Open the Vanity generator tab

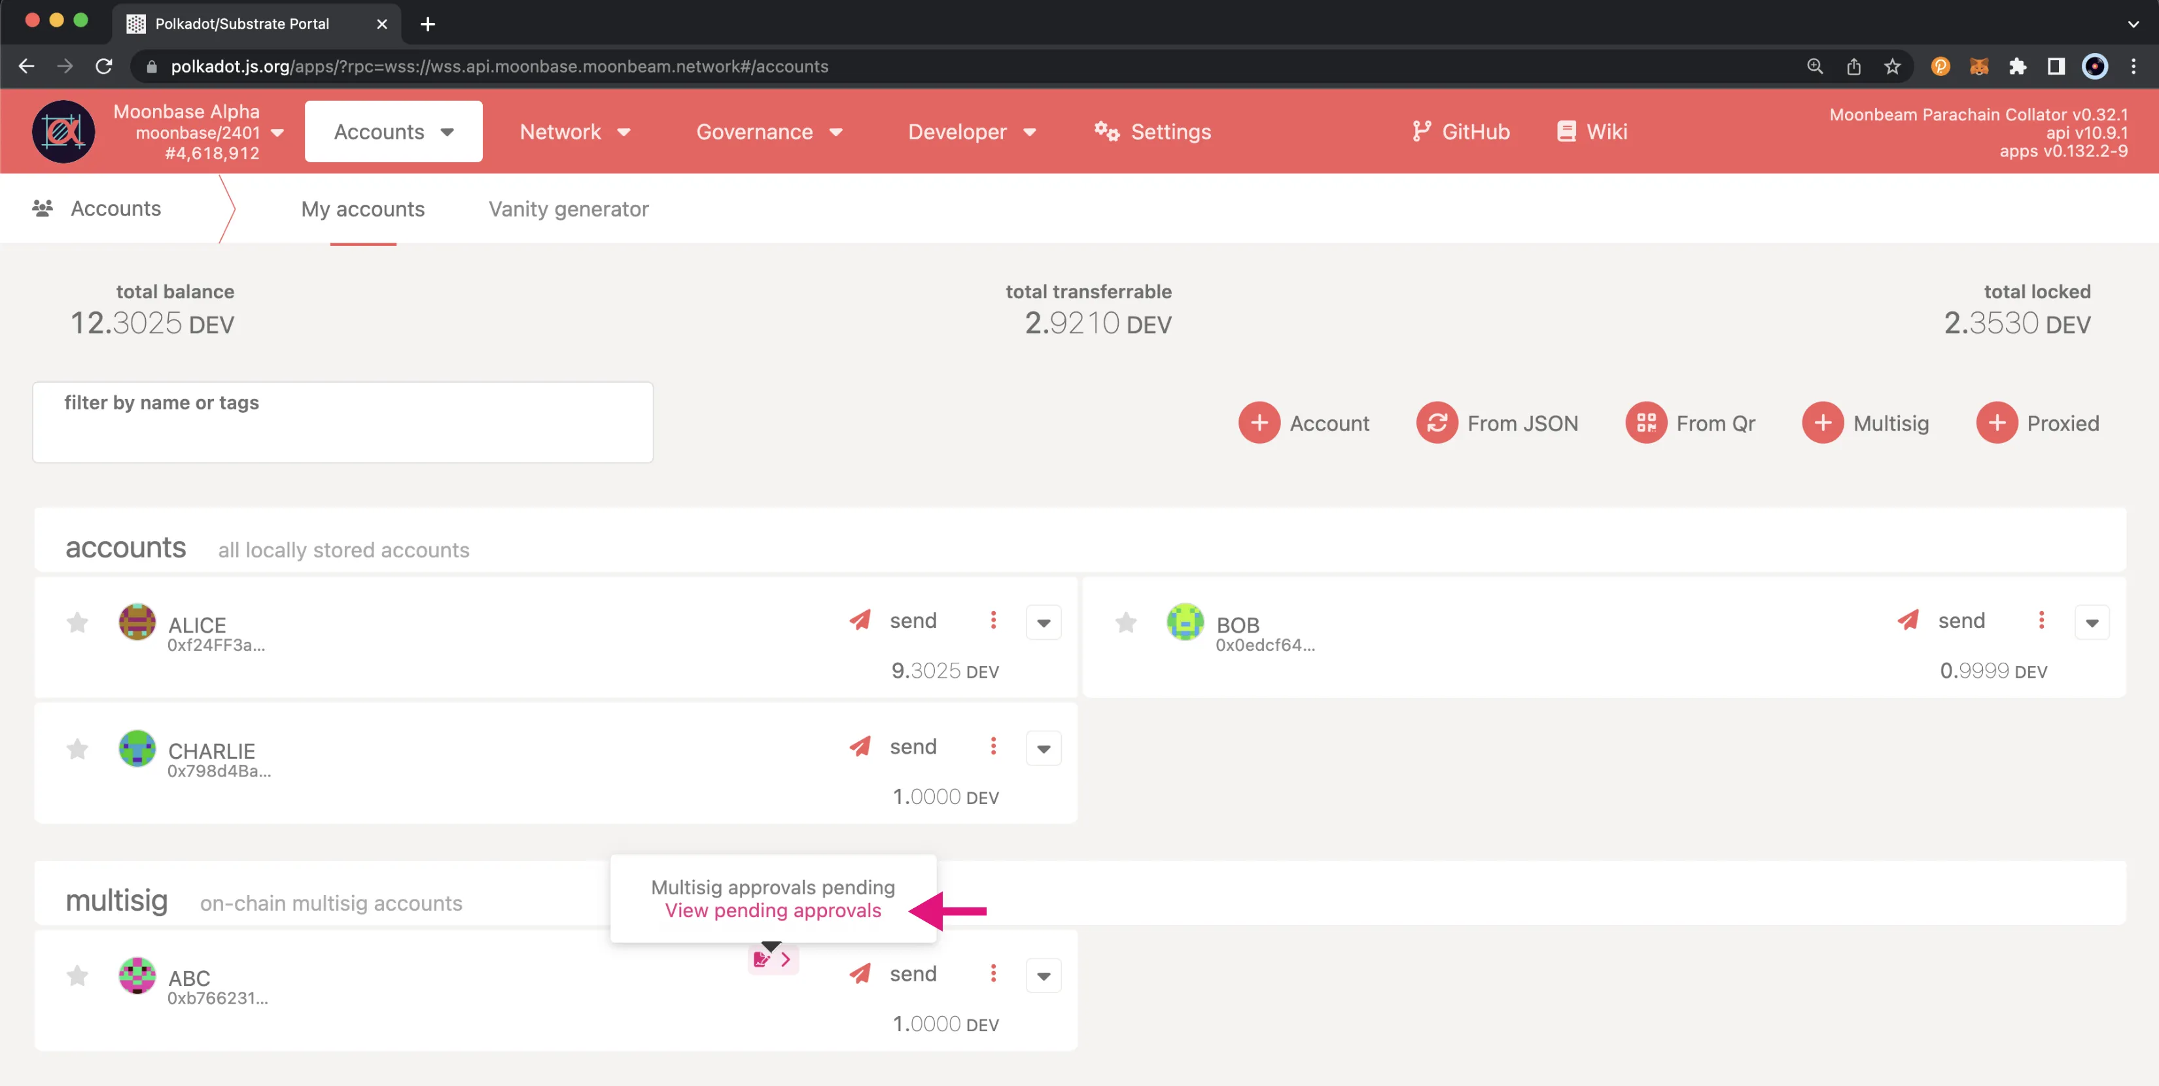click(568, 208)
